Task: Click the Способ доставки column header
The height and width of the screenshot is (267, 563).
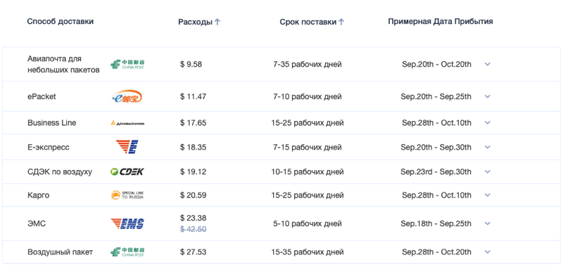Action: (61, 22)
